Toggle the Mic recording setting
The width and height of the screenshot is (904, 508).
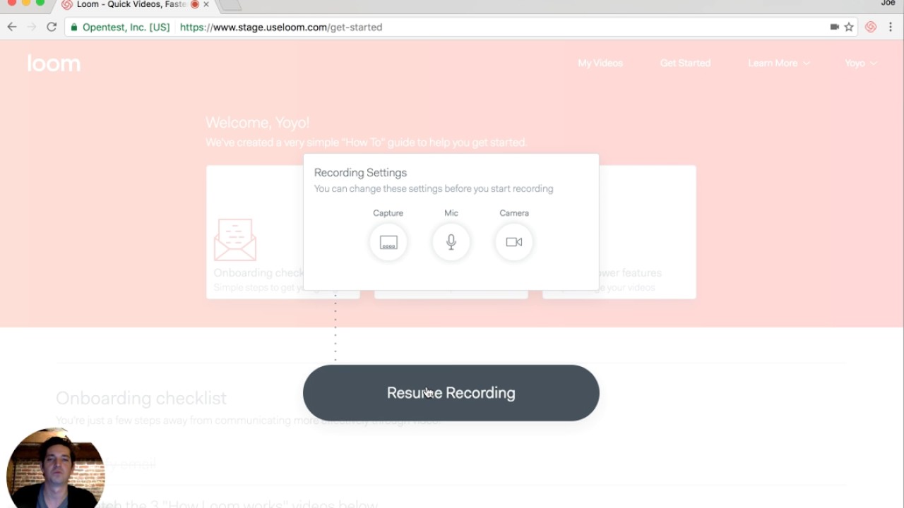(x=451, y=242)
